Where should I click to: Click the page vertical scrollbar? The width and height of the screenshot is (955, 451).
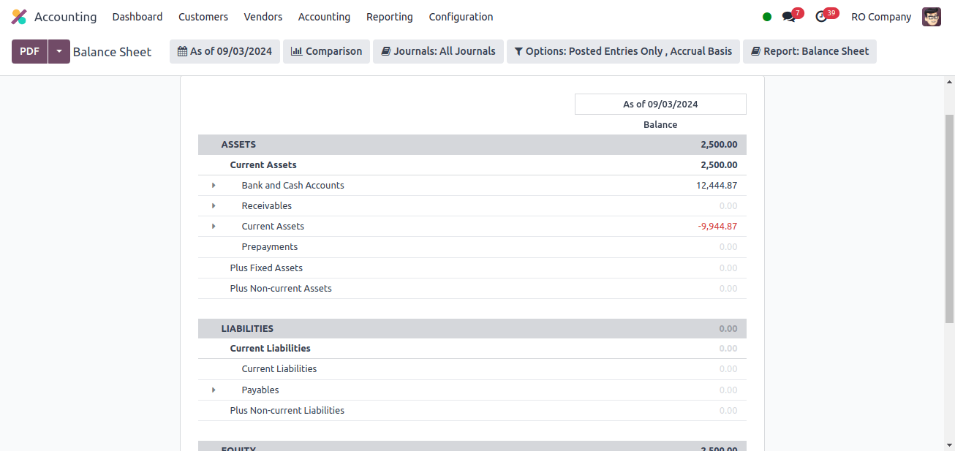click(949, 219)
